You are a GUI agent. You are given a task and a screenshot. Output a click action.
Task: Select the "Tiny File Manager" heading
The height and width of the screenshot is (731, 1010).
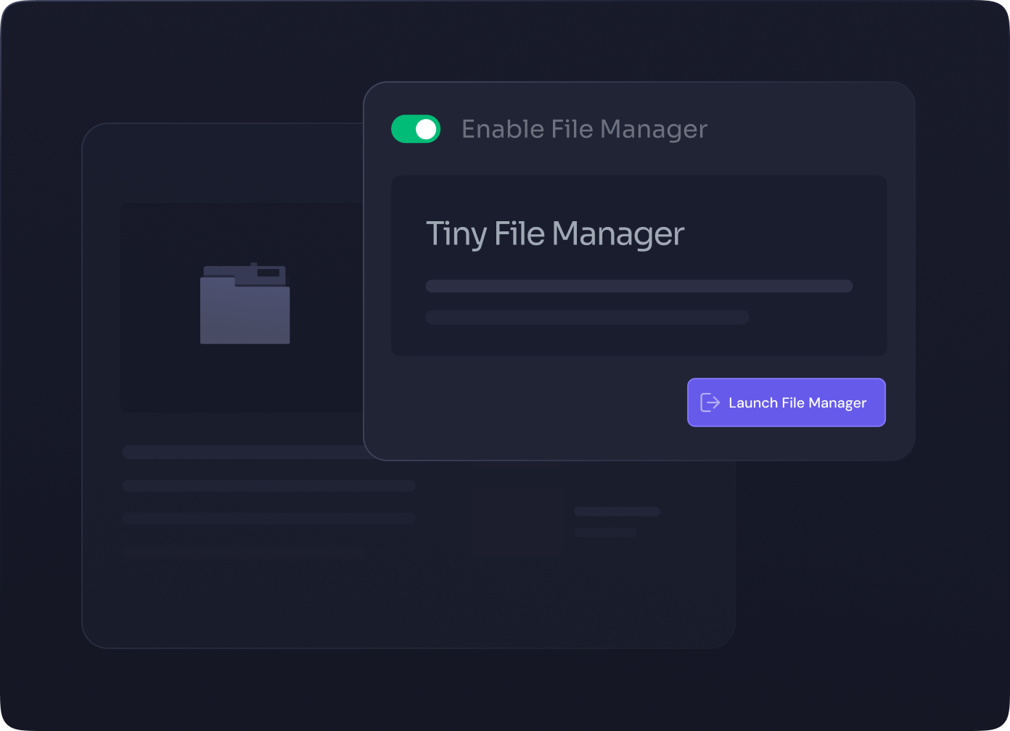coord(554,234)
